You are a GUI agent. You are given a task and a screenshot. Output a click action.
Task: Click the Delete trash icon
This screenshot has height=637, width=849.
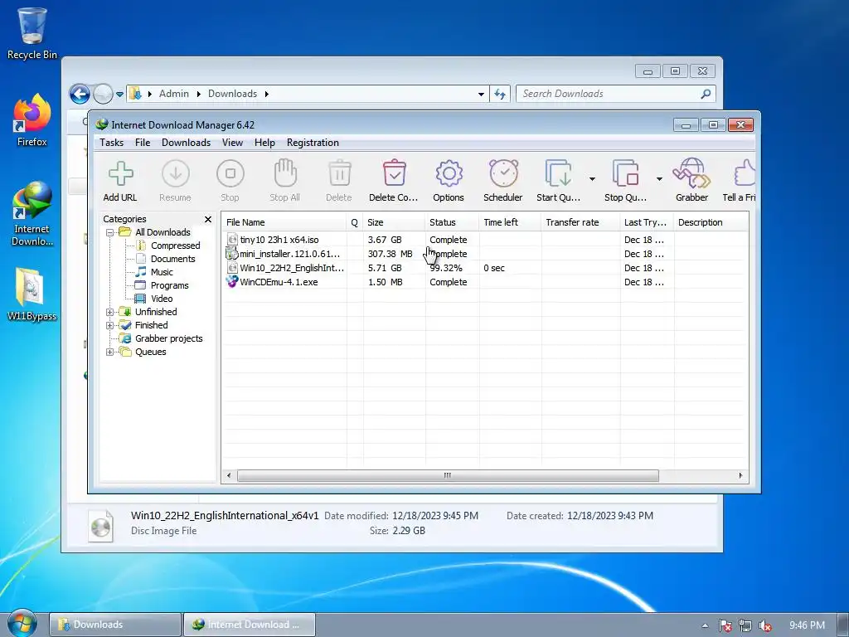[x=339, y=173]
